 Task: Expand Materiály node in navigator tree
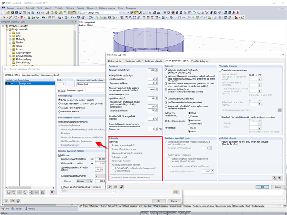pos(10,39)
